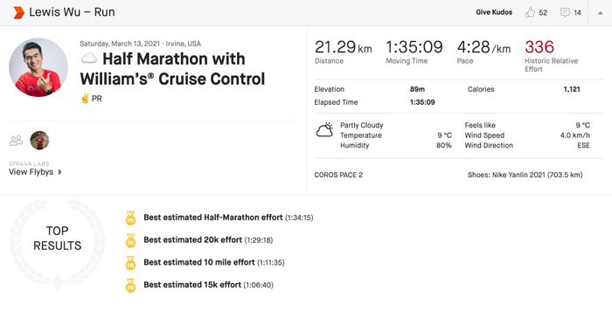
Task: Click the 15k effort PR medal icon
Action: click(x=130, y=286)
